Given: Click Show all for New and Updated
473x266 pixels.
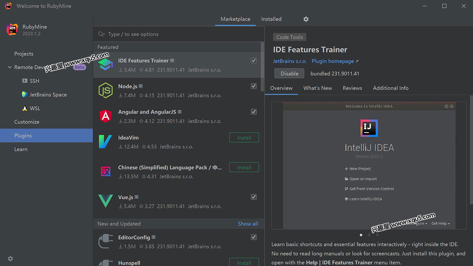Looking at the screenshot, I should coord(248,224).
